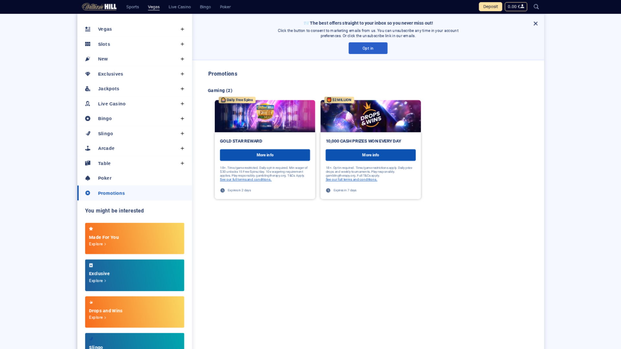Viewport: 621px width, 349px height.
Task: Open the Poker section from top navigation
Action: (225, 6)
